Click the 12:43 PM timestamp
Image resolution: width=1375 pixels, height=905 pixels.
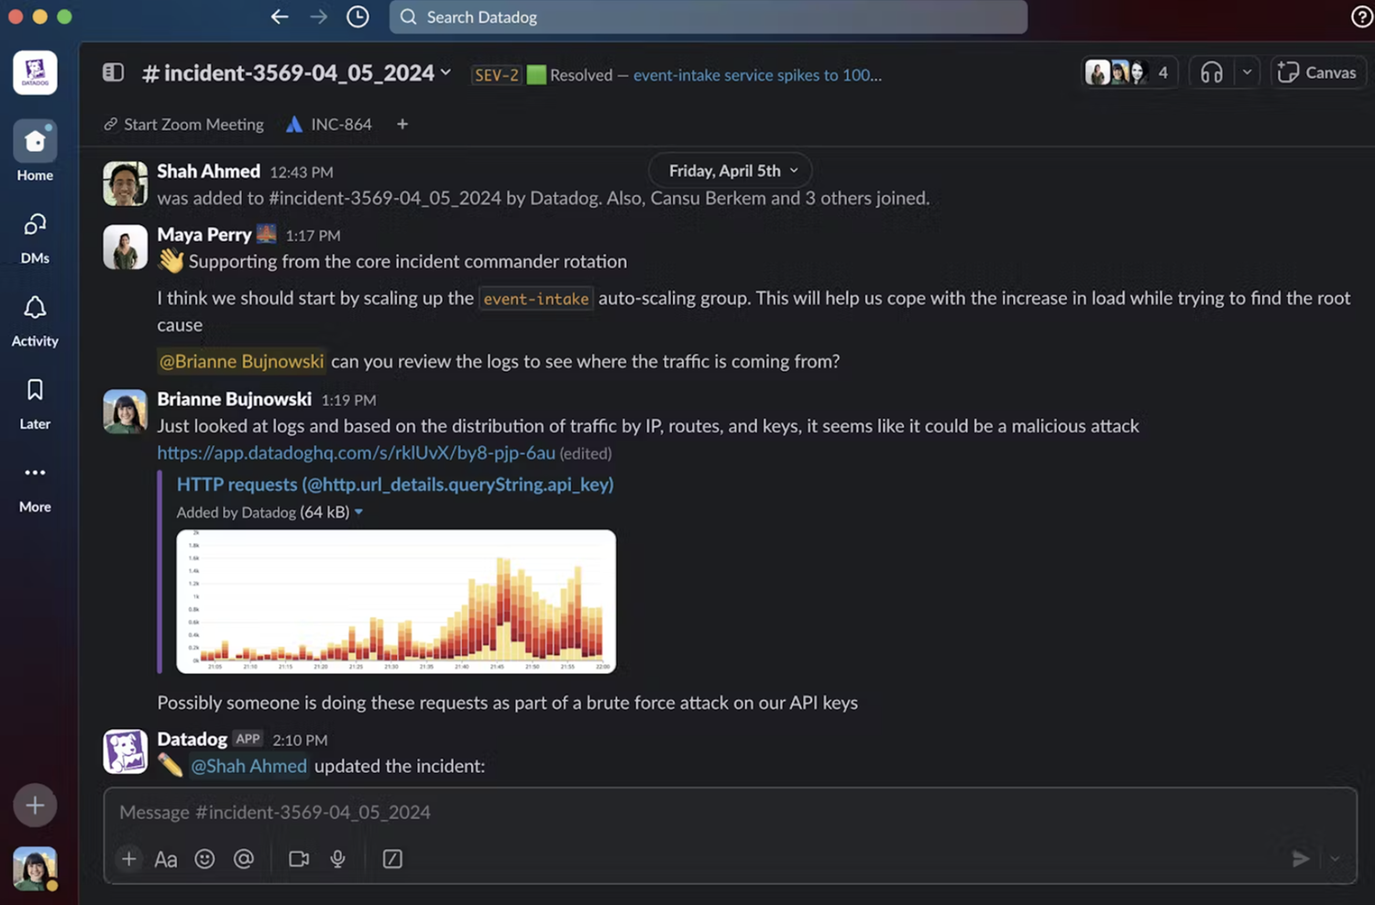pyautogui.click(x=302, y=172)
